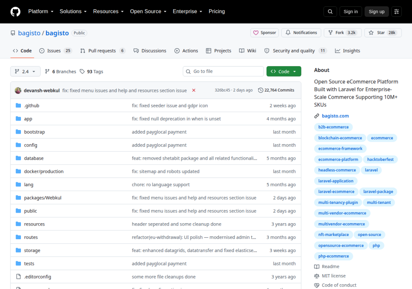Screen dimensions: 412x289
Task: Click the Code of conduct heart icon
Action: [317, 285]
